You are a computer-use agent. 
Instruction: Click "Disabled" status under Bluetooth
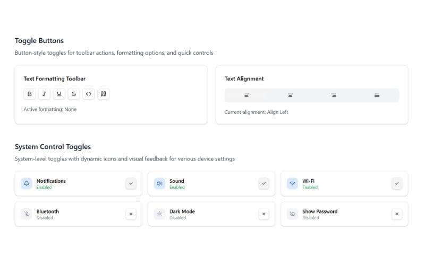coord(45,218)
